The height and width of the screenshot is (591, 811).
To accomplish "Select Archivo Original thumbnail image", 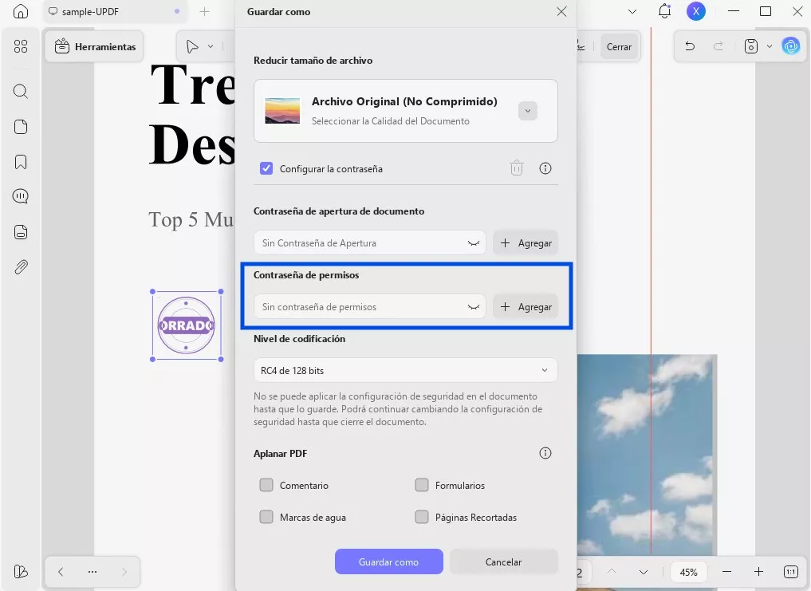I will [x=282, y=110].
